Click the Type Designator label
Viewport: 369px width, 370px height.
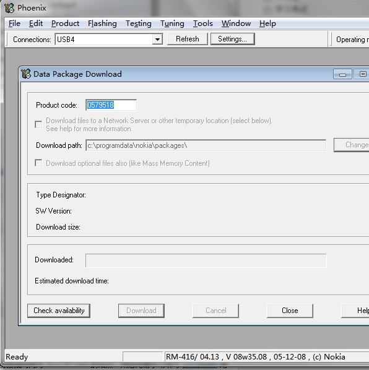coord(61,195)
